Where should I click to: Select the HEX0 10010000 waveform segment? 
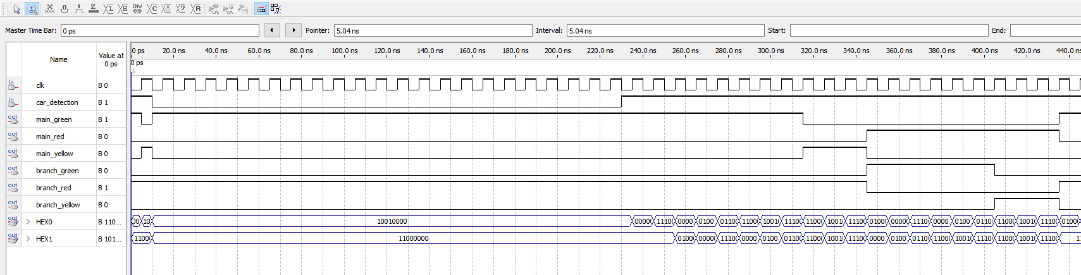(x=392, y=221)
